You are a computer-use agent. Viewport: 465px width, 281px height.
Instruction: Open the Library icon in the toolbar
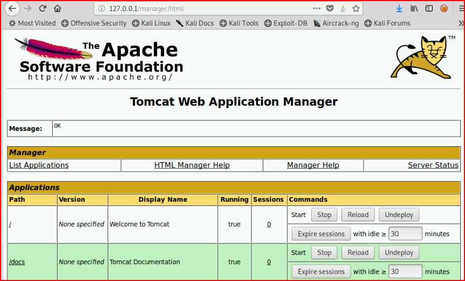click(x=414, y=8)
